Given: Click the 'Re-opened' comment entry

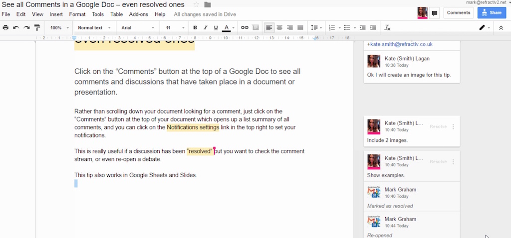Looking at the screenshot, I should click(x=380, y=235).
